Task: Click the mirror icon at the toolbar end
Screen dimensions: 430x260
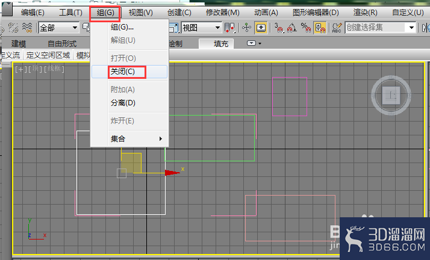Action: [425, 28]
